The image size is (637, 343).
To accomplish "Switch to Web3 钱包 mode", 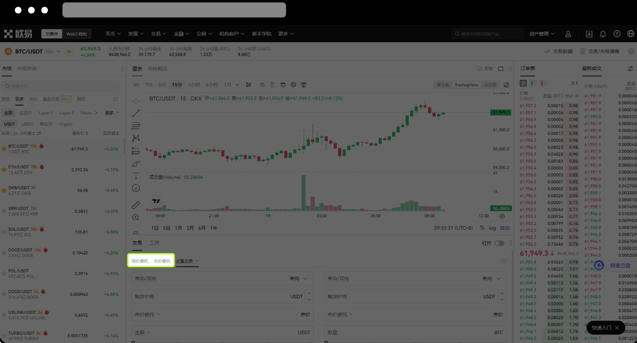I will pos(76,34).
